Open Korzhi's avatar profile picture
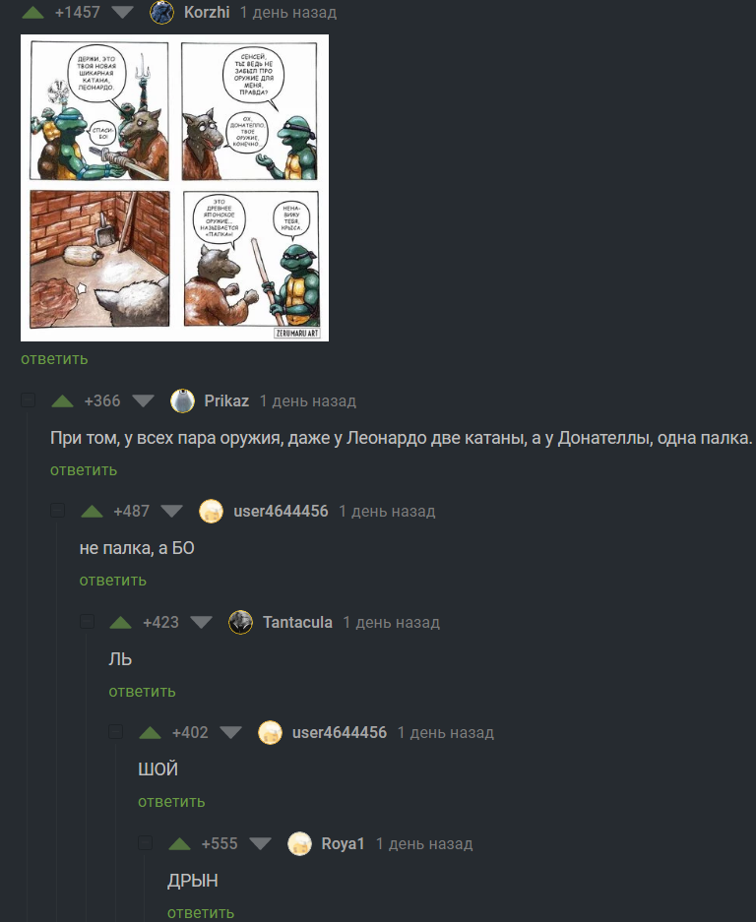The width and height of the screenshot is (756, 922). tap(161, 13)
